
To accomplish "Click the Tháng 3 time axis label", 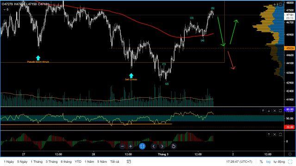I will point(163,154).
